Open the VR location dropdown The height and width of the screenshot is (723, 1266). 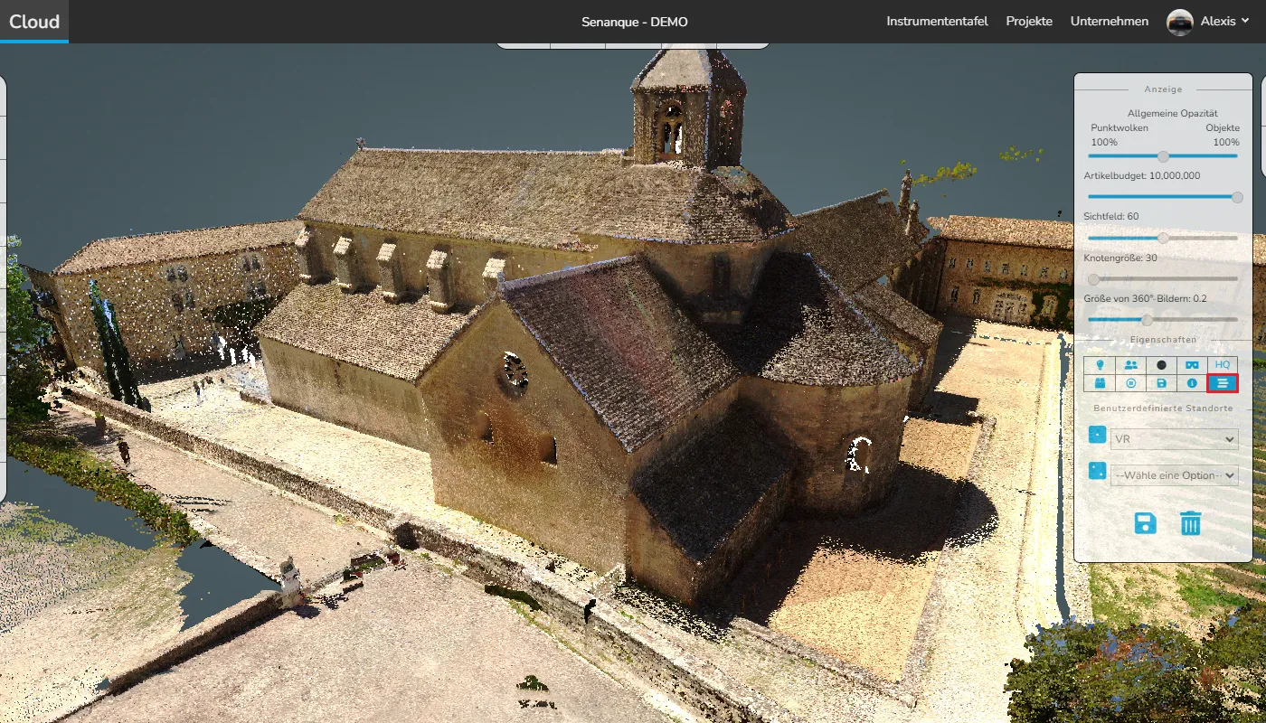1174,439
